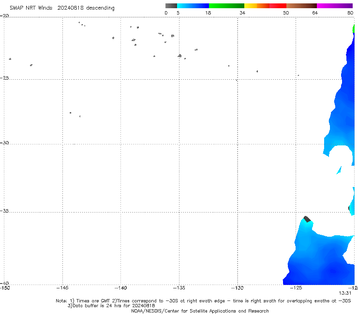Click the magenta 64-80 color bar segment

click(x=335, y=6)
